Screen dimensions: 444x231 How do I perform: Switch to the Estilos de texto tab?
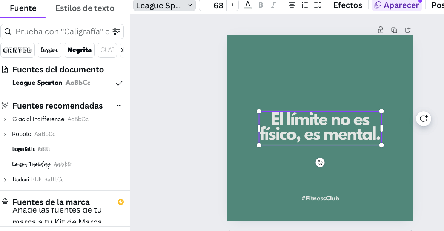pyautogui.click(x=84, y=8)
